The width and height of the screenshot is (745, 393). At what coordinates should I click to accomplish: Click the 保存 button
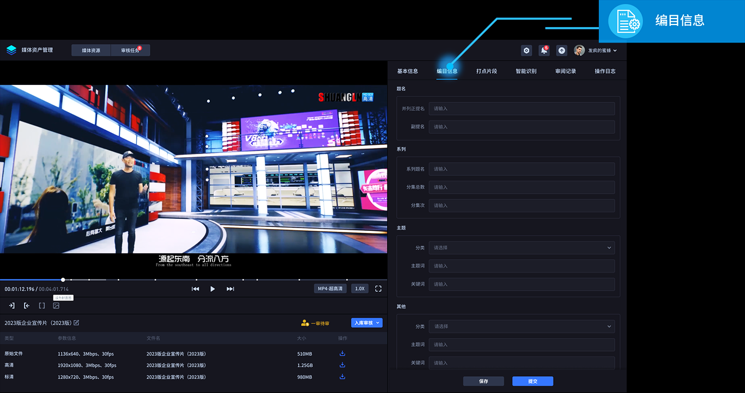pyautogui.click(x=483, y=381)
